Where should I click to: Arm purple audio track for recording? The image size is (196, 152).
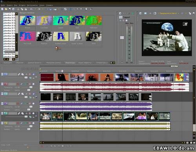point(18,104)
